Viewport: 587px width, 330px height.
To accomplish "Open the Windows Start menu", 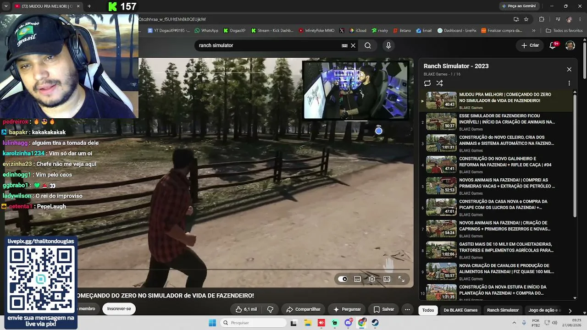I will point(212,323).
